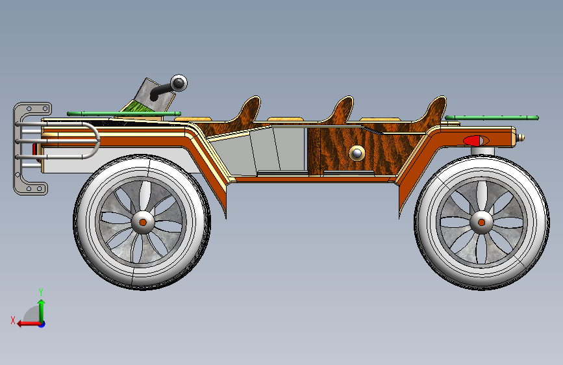Click the blue Z axis dot of the triad
Image resolution: width=563 pixels, height=365 pixels.
click(x=42, y=324)
